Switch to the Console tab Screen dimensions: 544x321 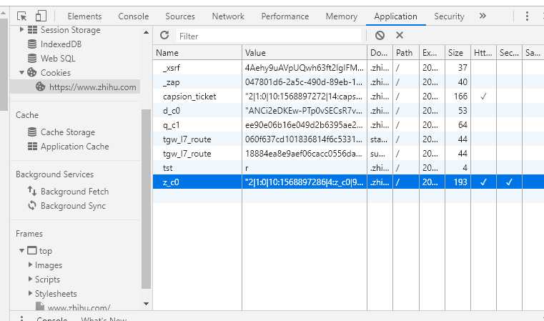pyautogui.click(x=133, y=16)
